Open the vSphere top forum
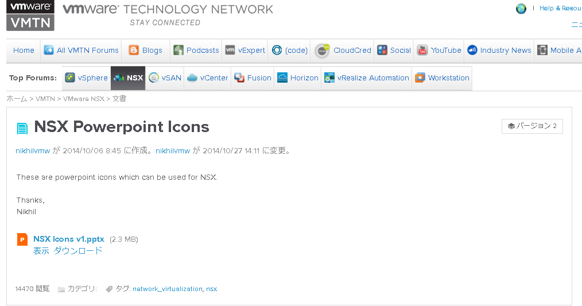The width and height of the screenshot is (582, 306). pyautogui.click(x=93, y=78)
